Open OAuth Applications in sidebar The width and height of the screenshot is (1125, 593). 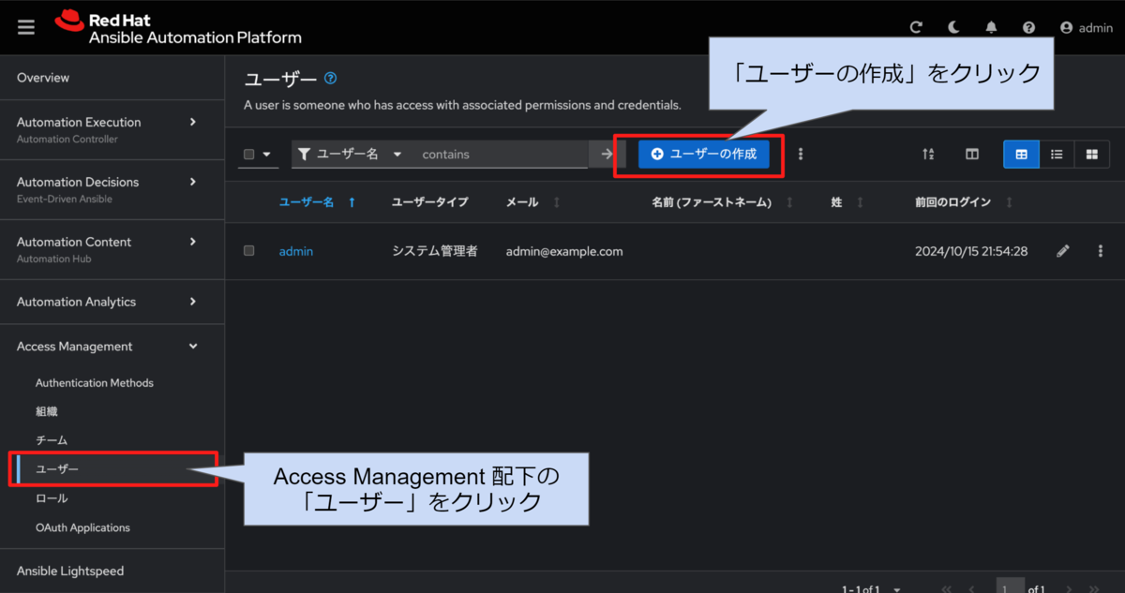pyautogui.click(x=82, y=527)
